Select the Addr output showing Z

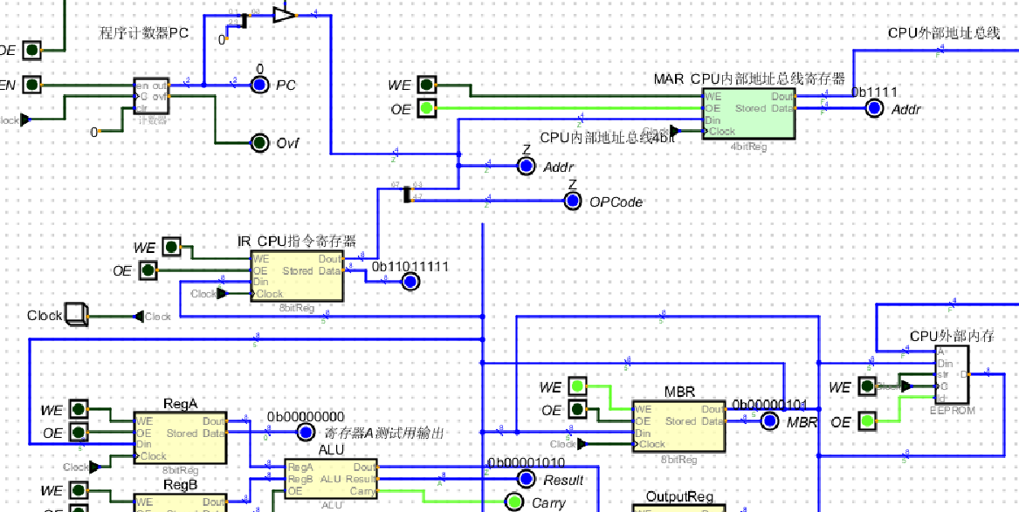(x=526, y=166)
